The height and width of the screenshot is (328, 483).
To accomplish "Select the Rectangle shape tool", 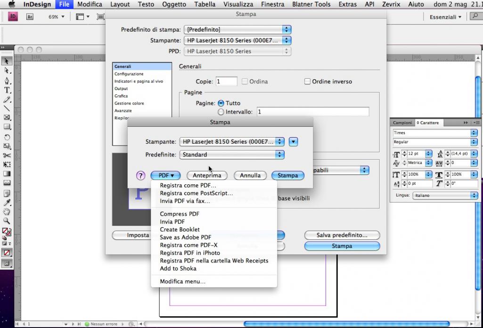I will [7, 127].
